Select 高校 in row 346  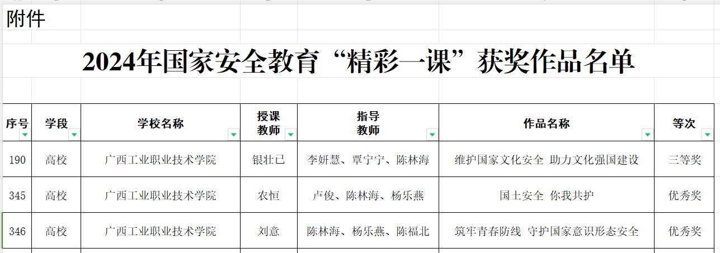click(57, 231)
